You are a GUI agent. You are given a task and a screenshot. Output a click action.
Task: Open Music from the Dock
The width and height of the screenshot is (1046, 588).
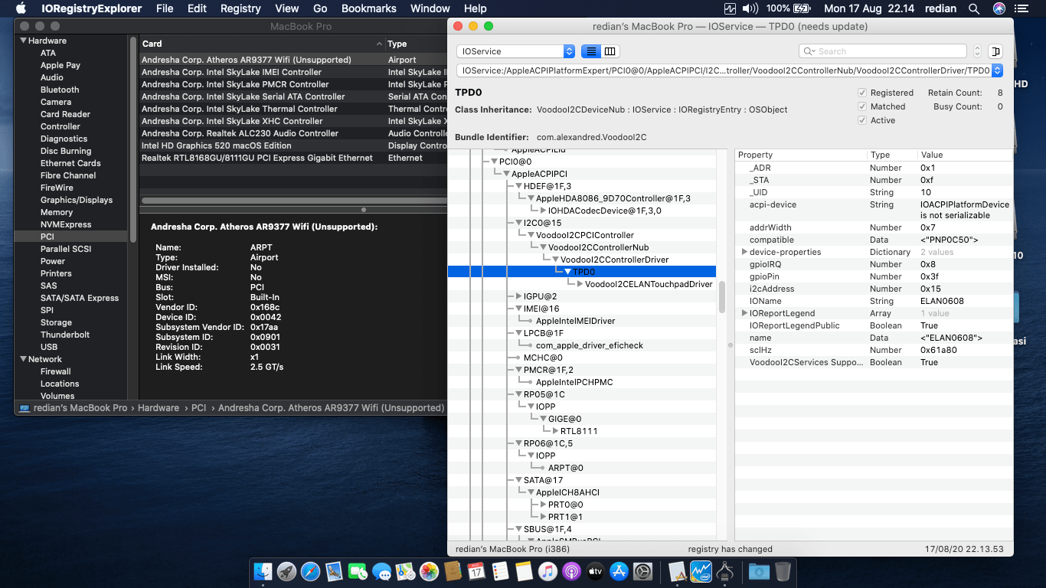tap(548, 571)
